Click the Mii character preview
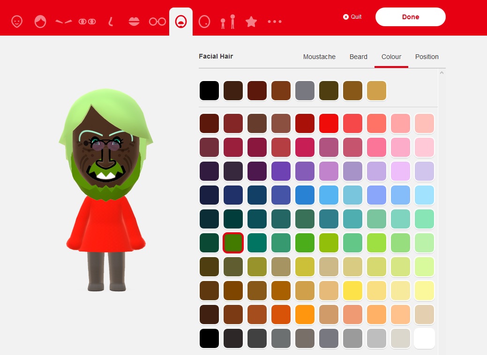This screenshot has height=355, width=487. point(106,190)
